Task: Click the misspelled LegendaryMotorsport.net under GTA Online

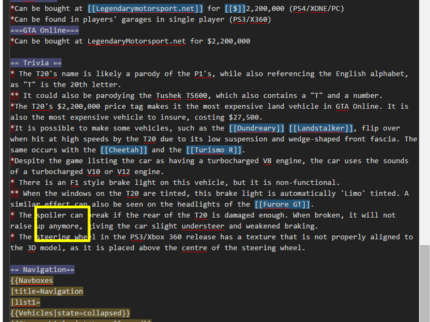Action: coord(137,41)
